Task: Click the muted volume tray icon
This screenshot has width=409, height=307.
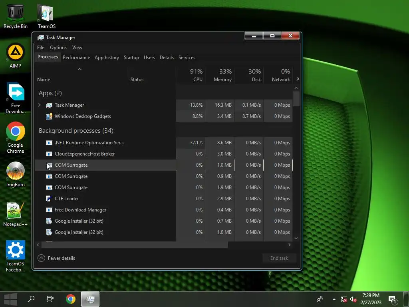Action: coord(353,299)
